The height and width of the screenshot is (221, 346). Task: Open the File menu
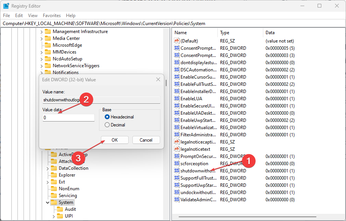(x=6, y=16)
